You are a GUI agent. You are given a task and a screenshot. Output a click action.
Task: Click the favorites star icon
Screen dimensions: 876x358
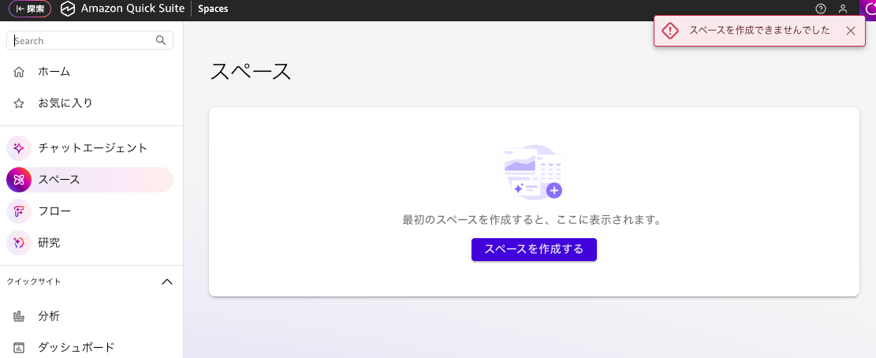(19, 103)
